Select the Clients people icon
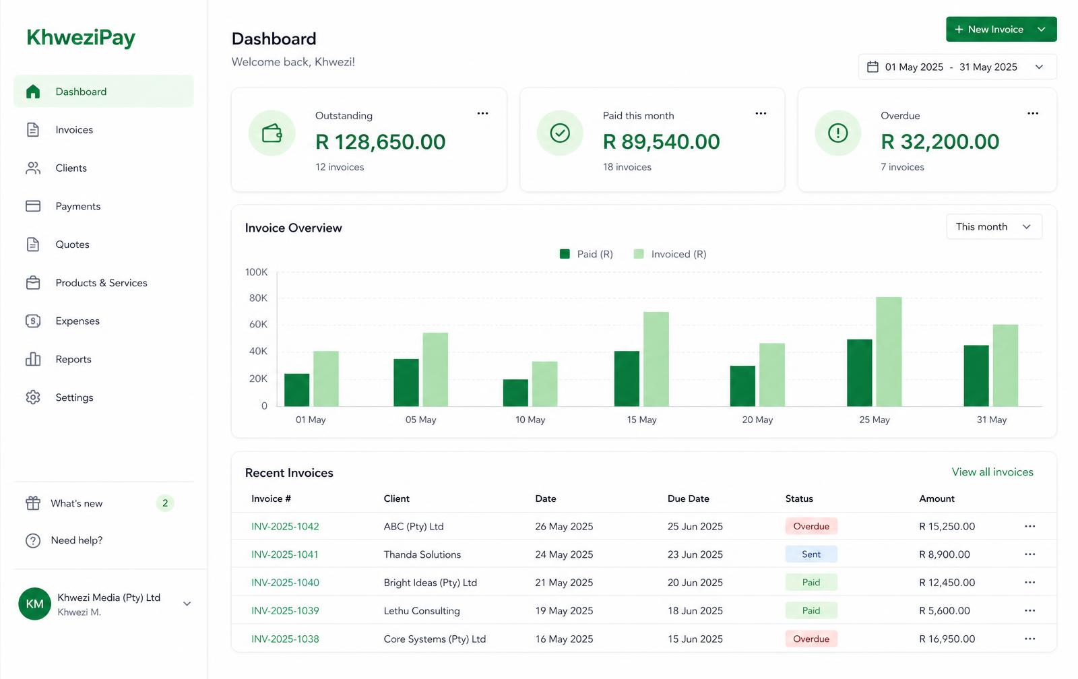The width and height of the screenshot is (1078, 679). coord(33,168)
